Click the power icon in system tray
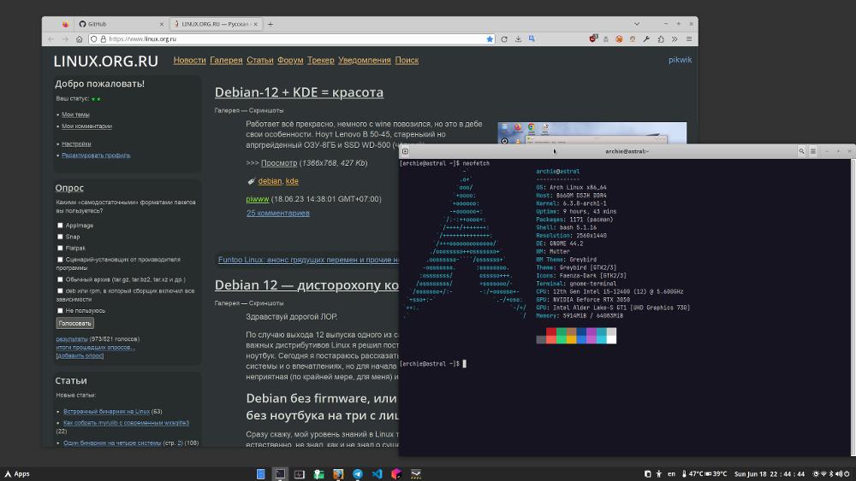 pyautogui.click(x=847, y=474)
